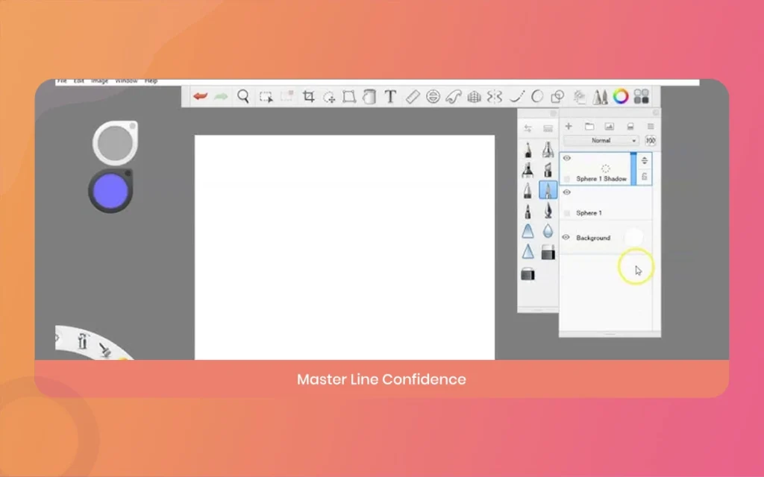Click the Background layer color circle
This screenshot has width=764, height=477.
point(633,238)
